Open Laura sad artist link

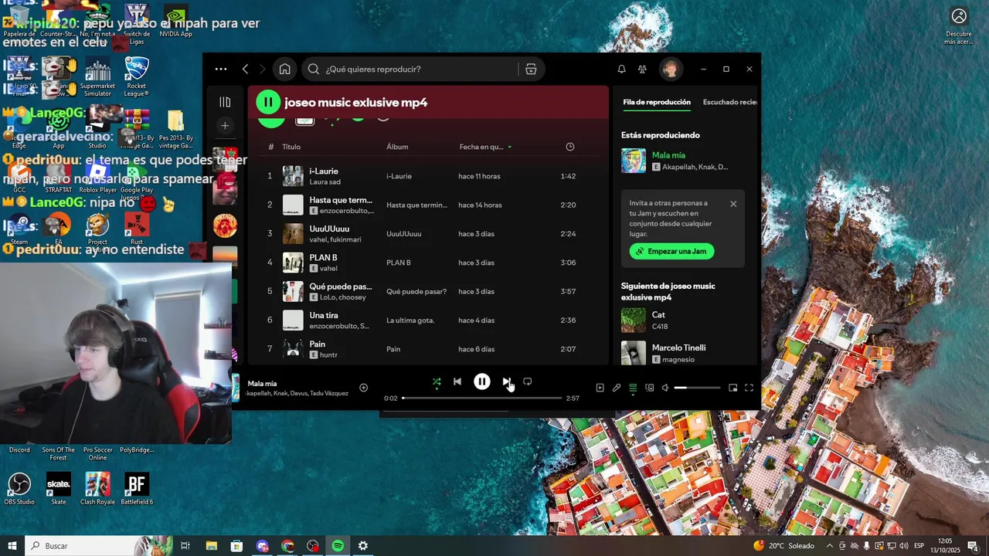tap(325, 182)
